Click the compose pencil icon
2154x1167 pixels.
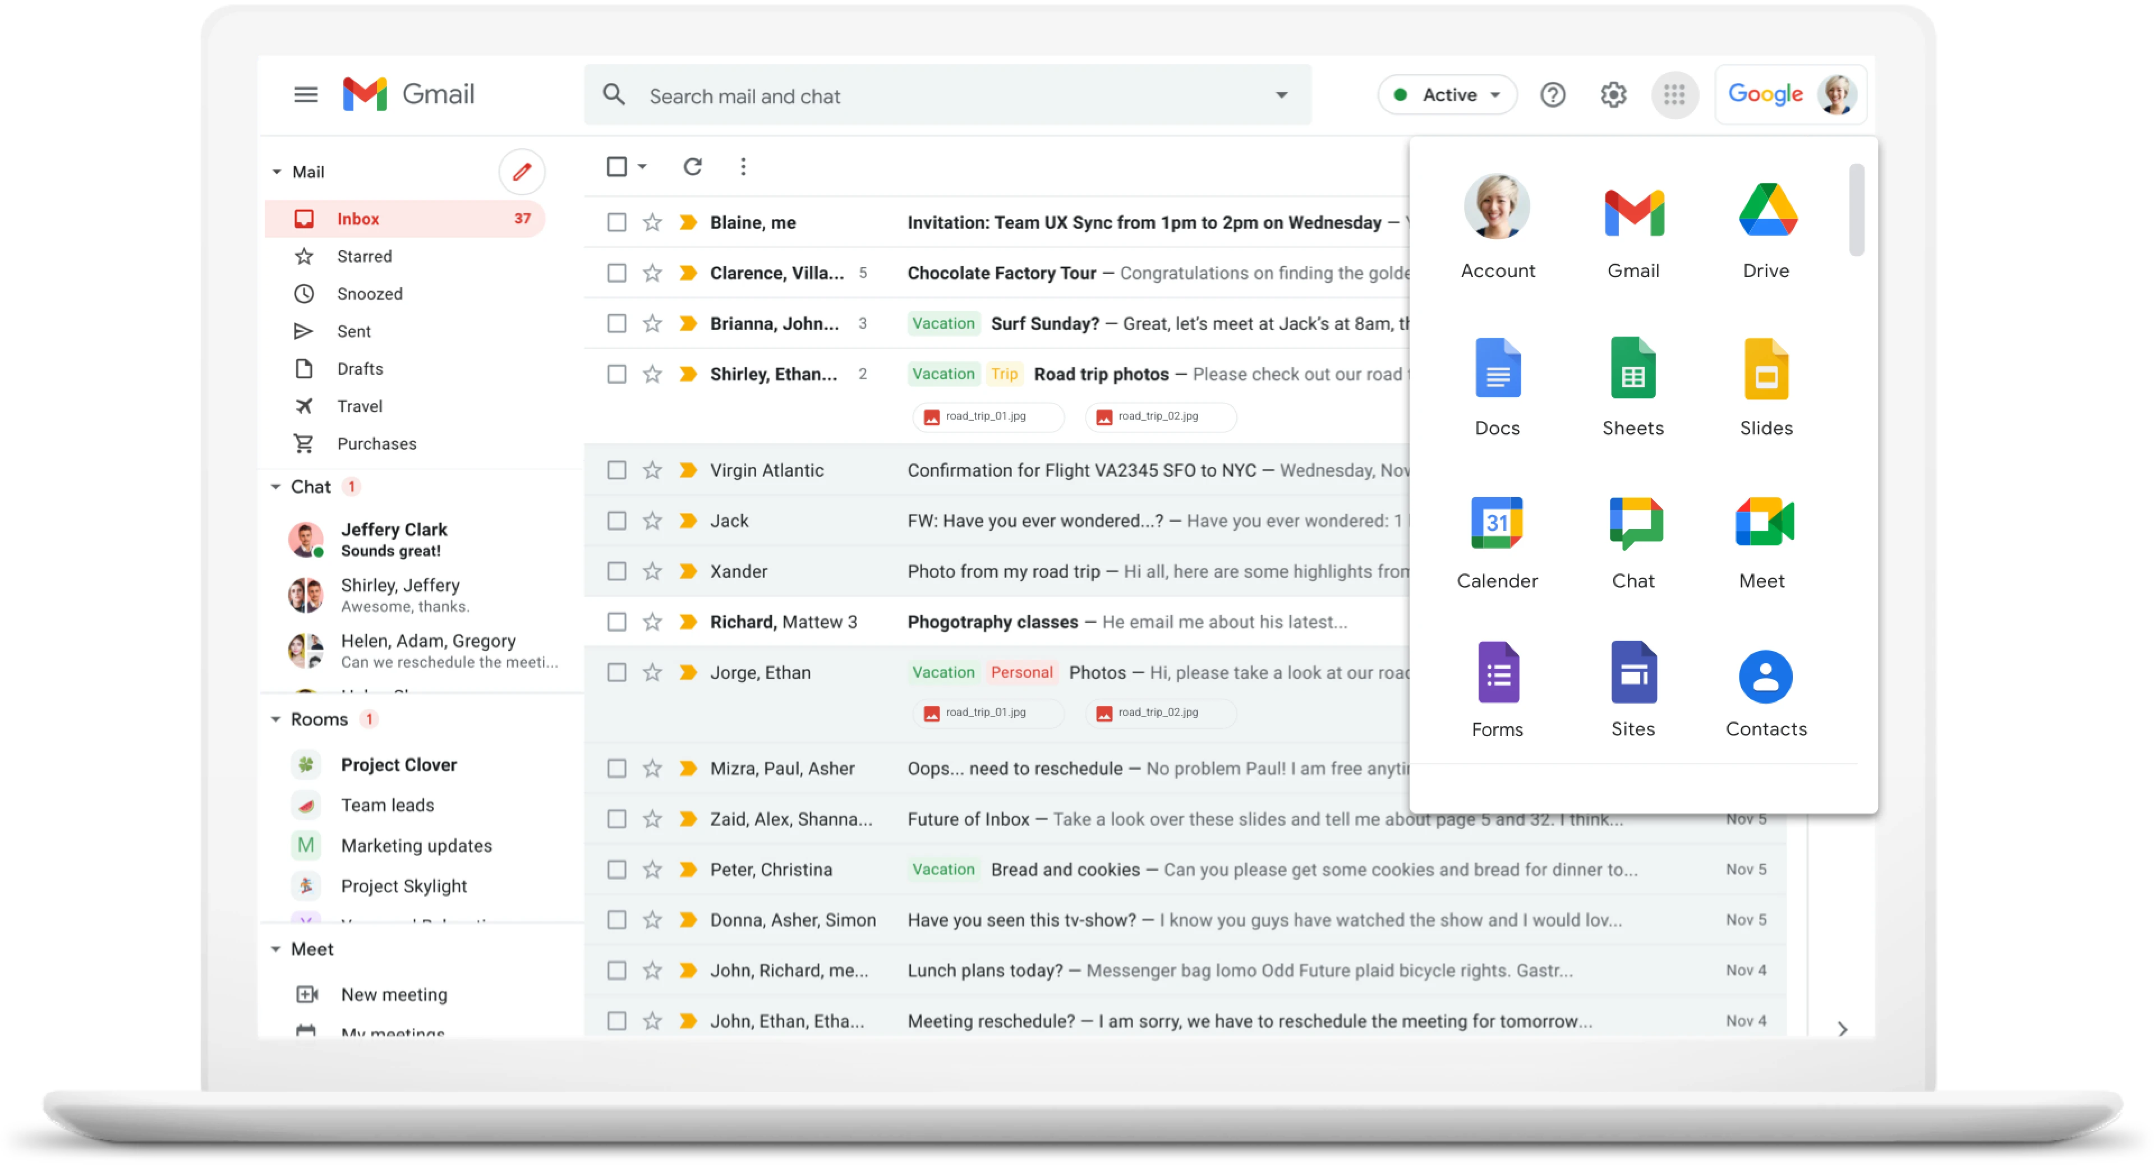(522, 172)
